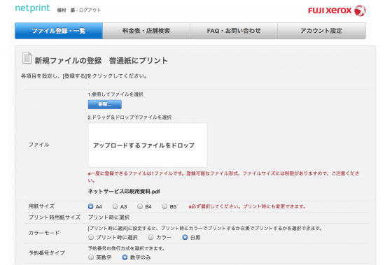Click the Fuji Xerox logo

point(337,10)
